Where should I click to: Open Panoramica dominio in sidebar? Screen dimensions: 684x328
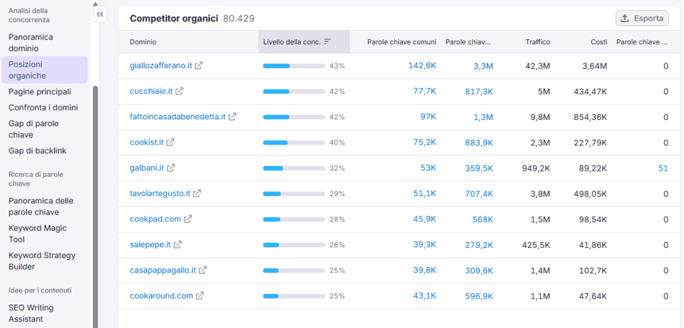click(x=31, y=43)
